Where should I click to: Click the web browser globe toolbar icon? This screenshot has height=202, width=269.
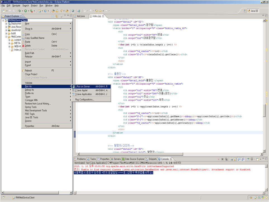point(73,11)
